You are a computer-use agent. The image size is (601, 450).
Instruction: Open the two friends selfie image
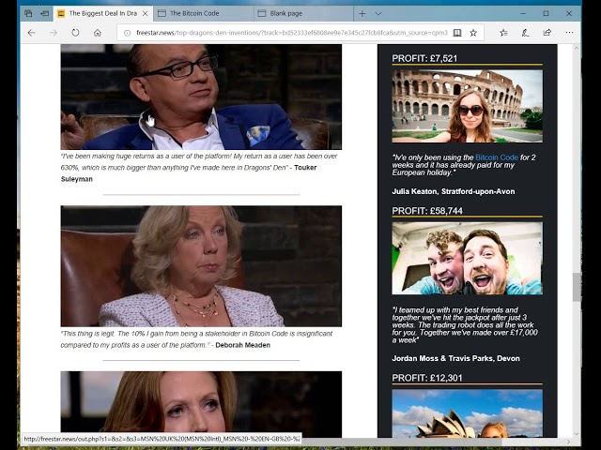point(467,259)
